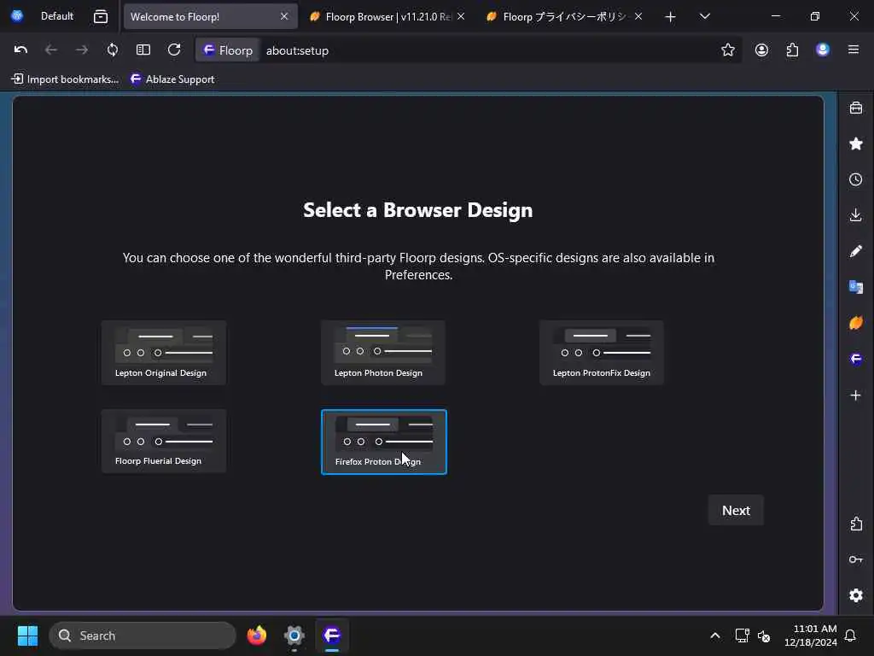Viewport: 874px width, 656px height.
Task: Click the Next button
Action: [736, 511]
